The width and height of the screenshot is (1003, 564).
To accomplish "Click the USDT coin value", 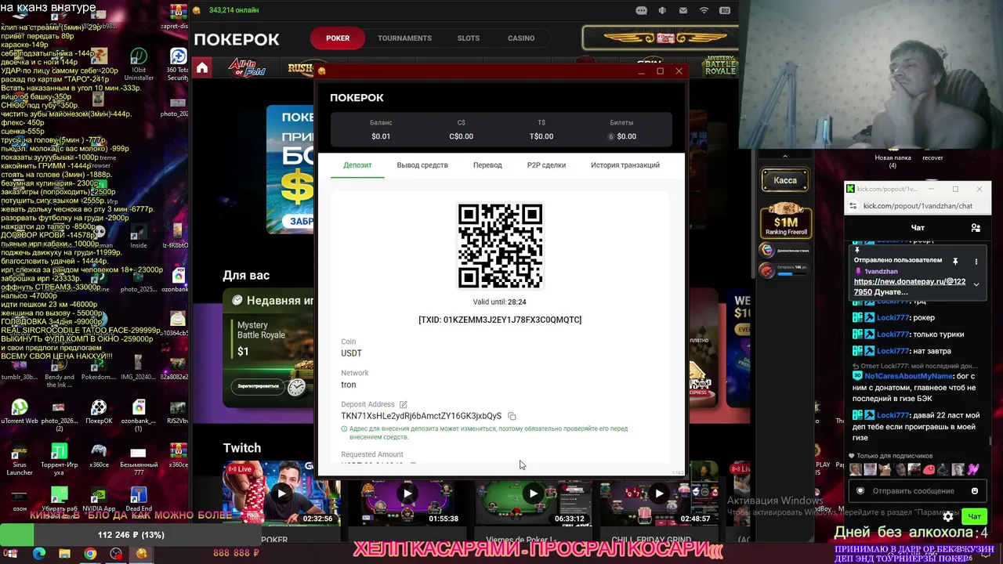I will point(351,353).
